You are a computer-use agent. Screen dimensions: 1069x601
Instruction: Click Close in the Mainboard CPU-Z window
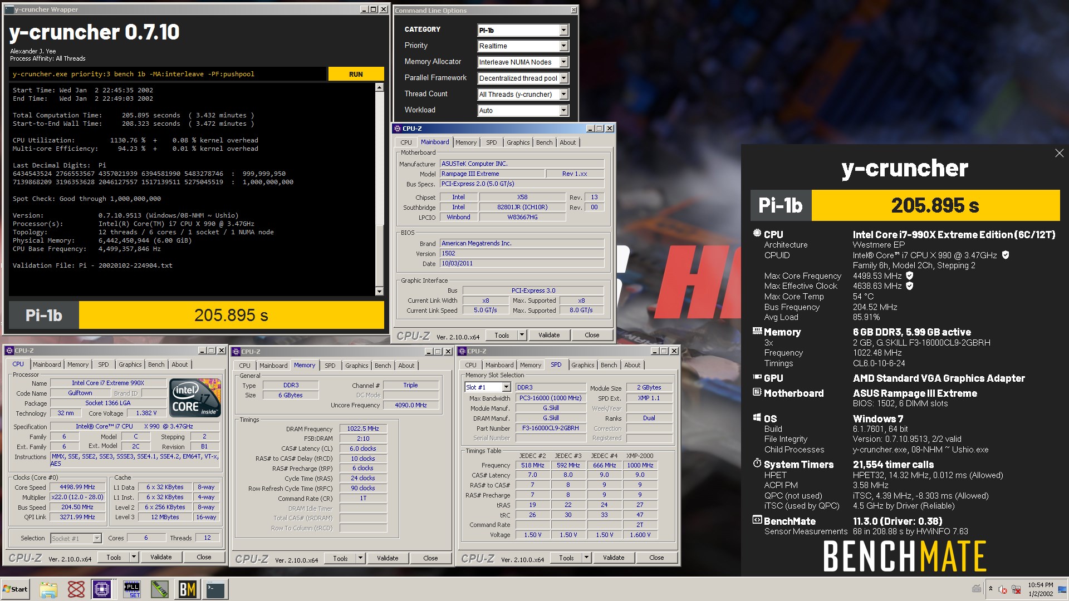[x=592, y=335]
